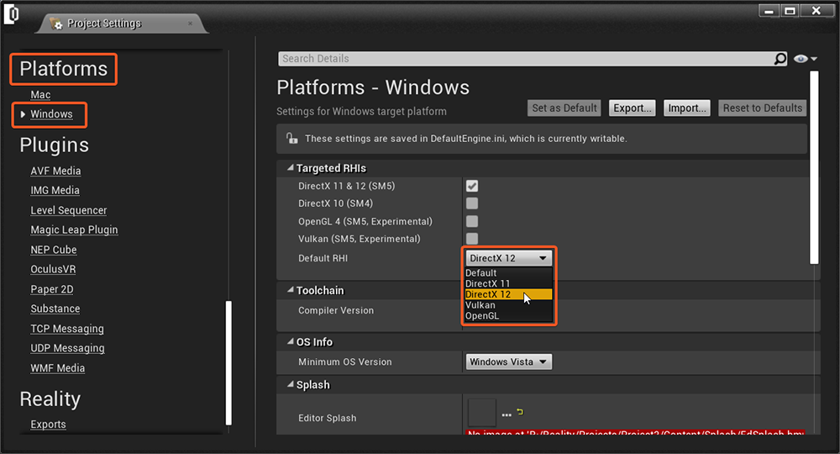The width and height of the screenshot is (840, 454).
Task: Click the ellipsis browse button for Editor Splash
Action: click(507, 414)
